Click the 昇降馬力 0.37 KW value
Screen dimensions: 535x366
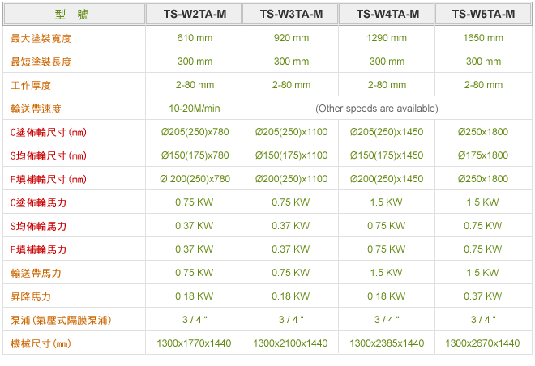pyautogui.click(x=483, y=296)
